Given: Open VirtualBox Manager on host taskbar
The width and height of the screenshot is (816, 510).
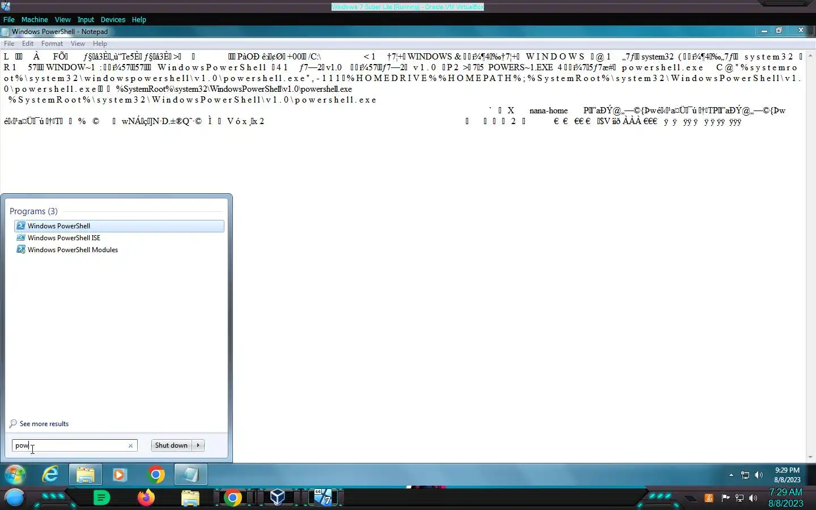Looking at the screenshot, I should [x=277, y=498].
